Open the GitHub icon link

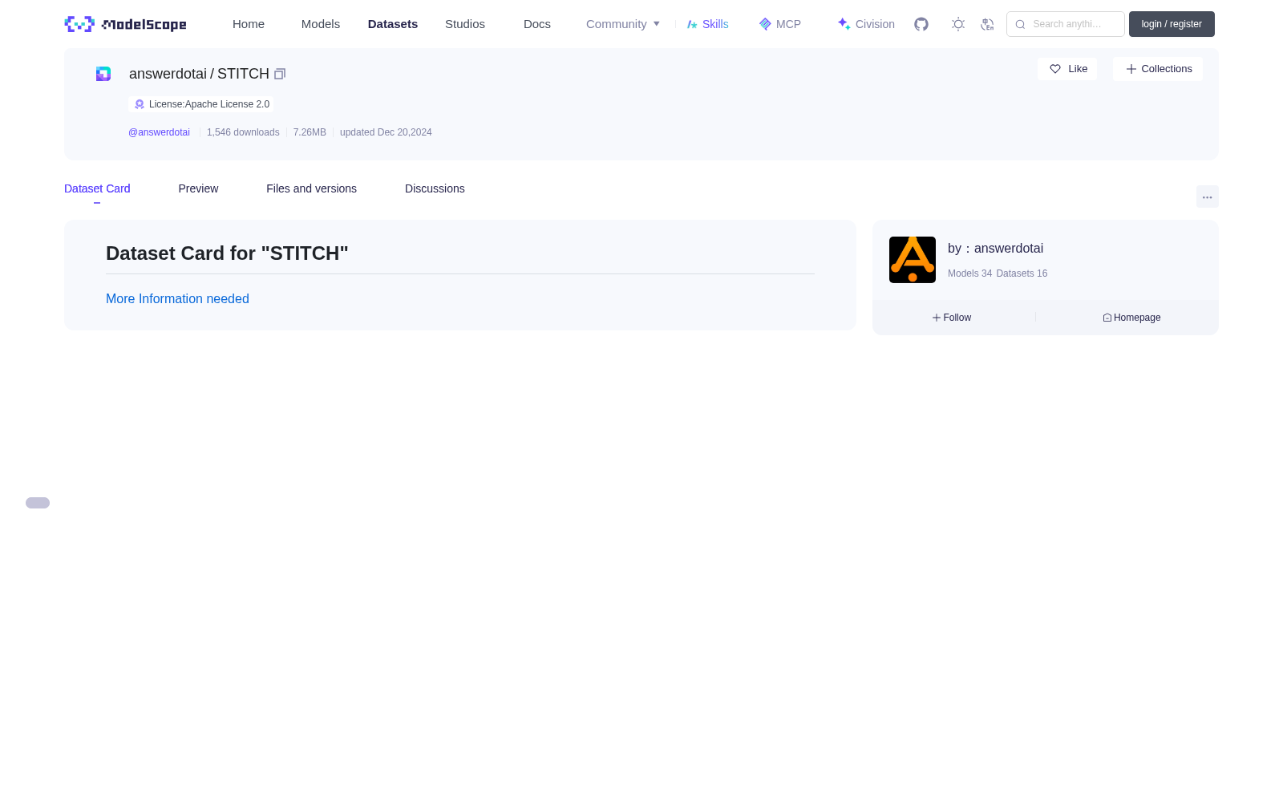pyautogui.click(x=921, y=24)
